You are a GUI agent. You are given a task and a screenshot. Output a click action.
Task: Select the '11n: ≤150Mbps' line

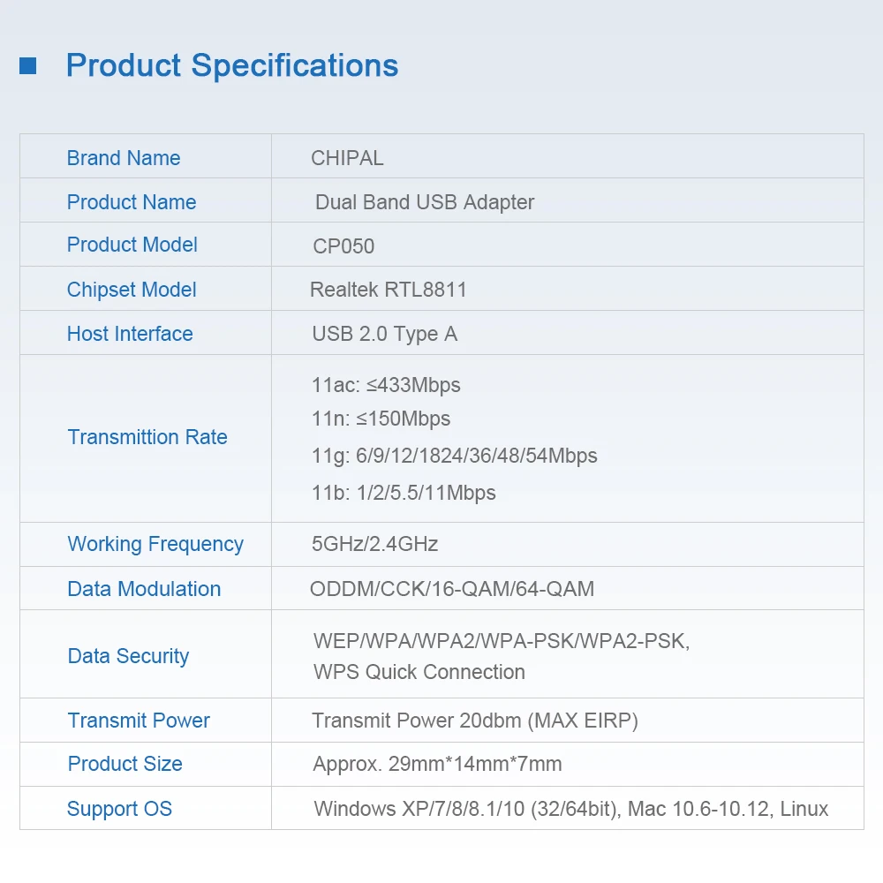coord(381,419)
